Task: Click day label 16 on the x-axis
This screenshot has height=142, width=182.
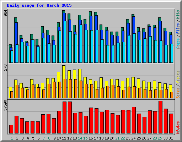Action: tap(91, 138)
